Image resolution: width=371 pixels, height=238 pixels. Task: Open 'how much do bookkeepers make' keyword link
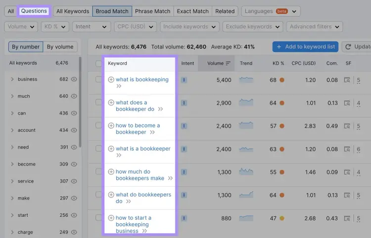pyautogui.click(x=140, y=175)
